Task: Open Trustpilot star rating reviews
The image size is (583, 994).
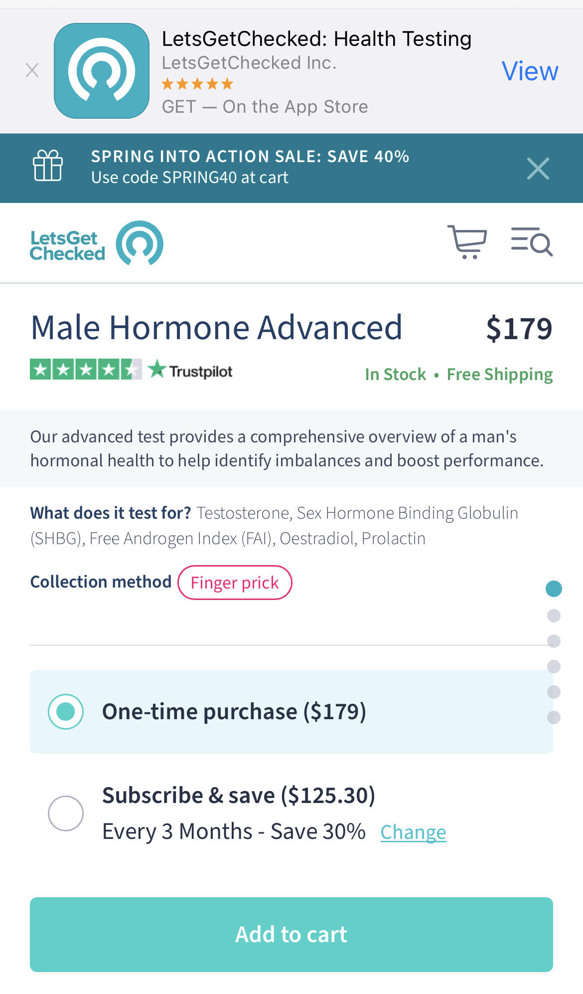Action: 86,370
